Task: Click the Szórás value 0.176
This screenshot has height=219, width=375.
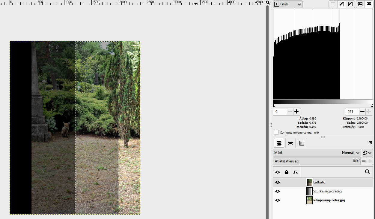Action: click(x=313, y=123)
